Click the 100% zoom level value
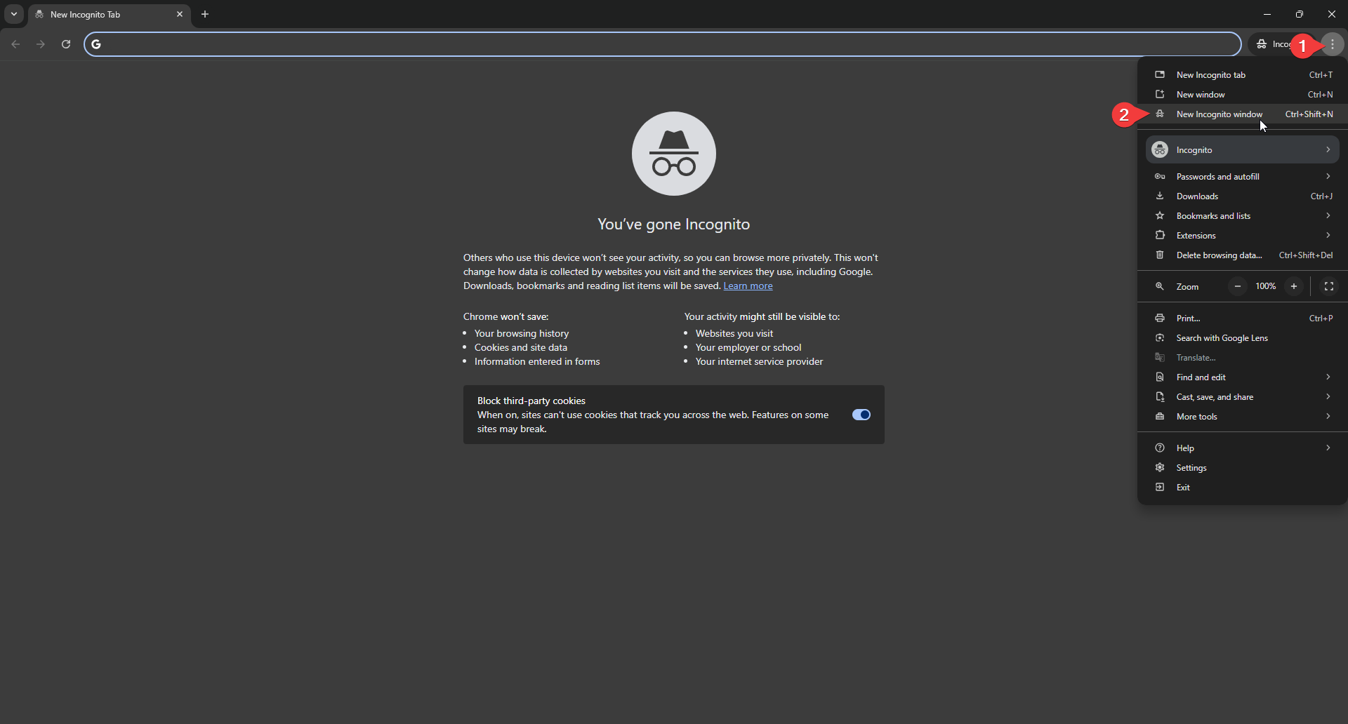1348x724 pixels. point(1266,286)
